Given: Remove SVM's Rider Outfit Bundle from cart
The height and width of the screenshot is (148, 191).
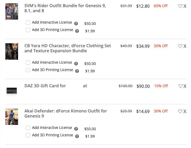Looking at the screenshot, I should click(x=185, y=6).
